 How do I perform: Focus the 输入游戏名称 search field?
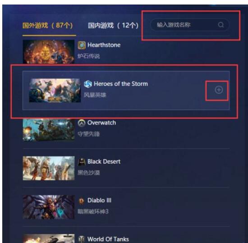[190, 25]
